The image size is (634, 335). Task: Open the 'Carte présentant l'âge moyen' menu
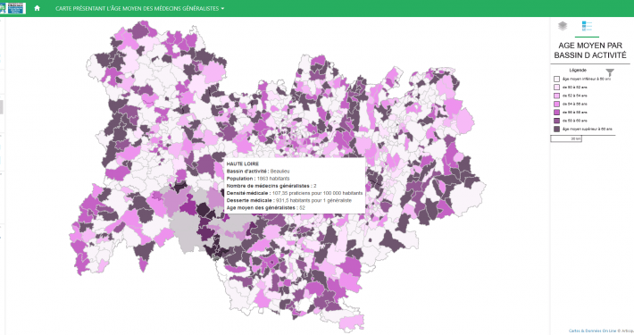point(138,9)
